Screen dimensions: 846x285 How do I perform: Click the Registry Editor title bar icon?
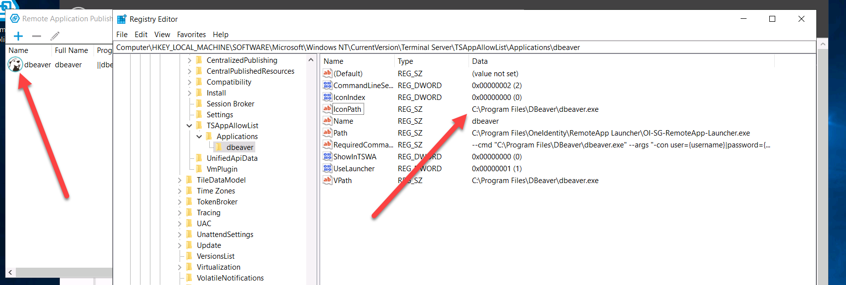[122, 19]
